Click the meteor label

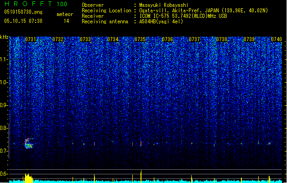pyautogui.click(x=65, y=14)
